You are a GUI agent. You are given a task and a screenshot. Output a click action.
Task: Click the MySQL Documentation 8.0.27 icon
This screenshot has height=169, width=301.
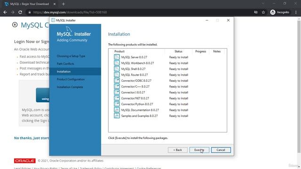[x=117, y=110]
